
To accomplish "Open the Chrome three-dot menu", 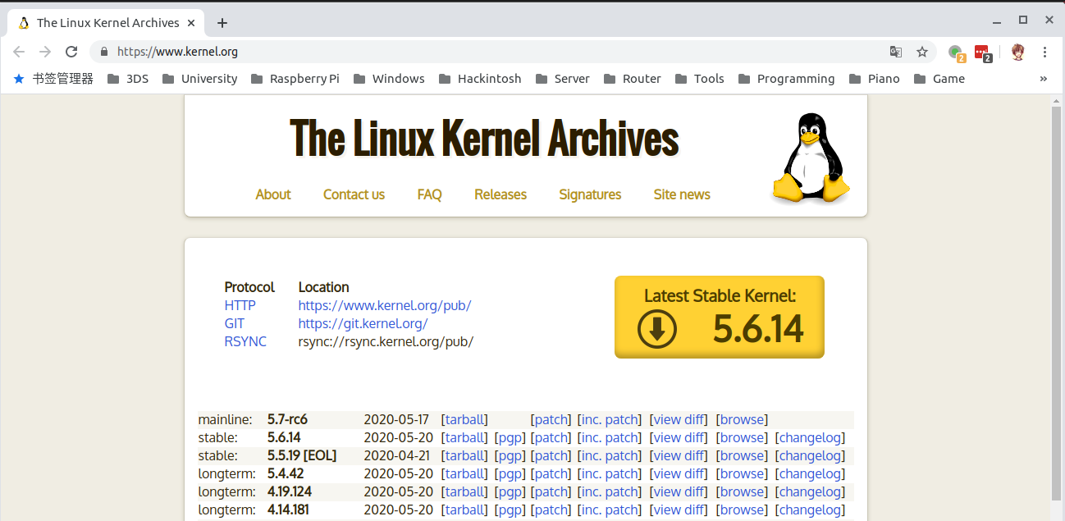I will pos(1044,52).
